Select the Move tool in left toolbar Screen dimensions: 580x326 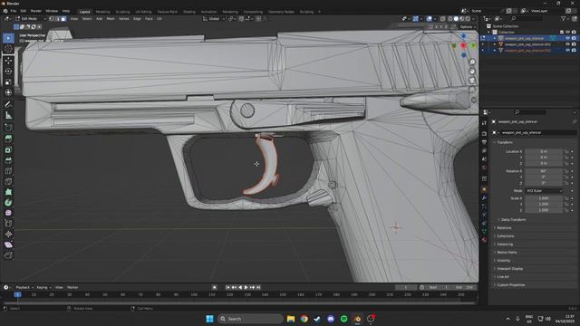pos(8,61)
